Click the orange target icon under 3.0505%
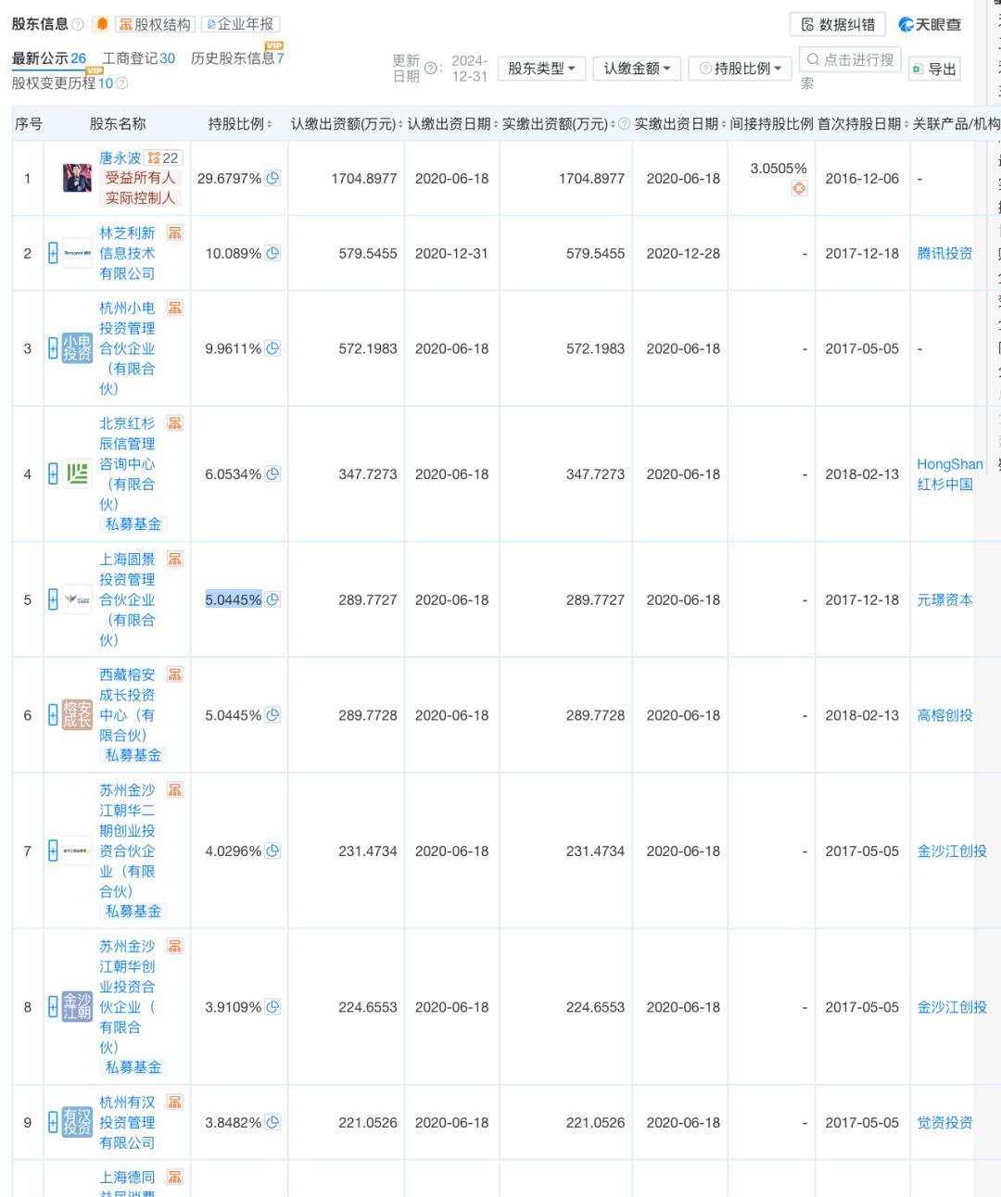 [x=799, y=189]
